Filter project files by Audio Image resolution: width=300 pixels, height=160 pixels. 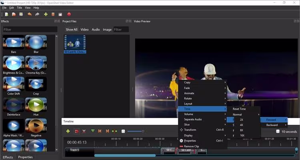pyautogui.click(x=96, y=30)
